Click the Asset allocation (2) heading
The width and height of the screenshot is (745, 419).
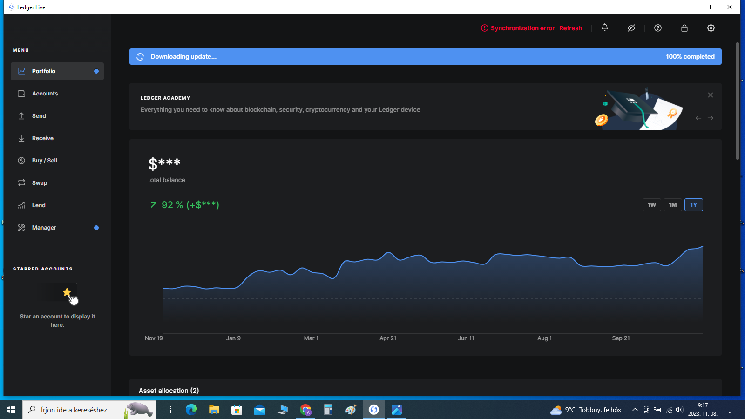pyautogui.click(x=169, y=391)
